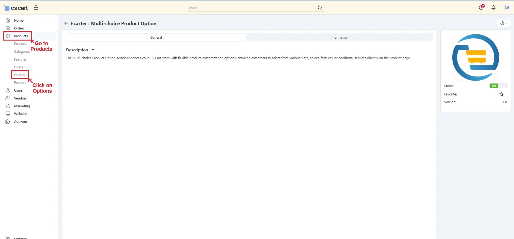Click the Status: label
The height and width of the screenshot is (239, 514).
point(449,86)
